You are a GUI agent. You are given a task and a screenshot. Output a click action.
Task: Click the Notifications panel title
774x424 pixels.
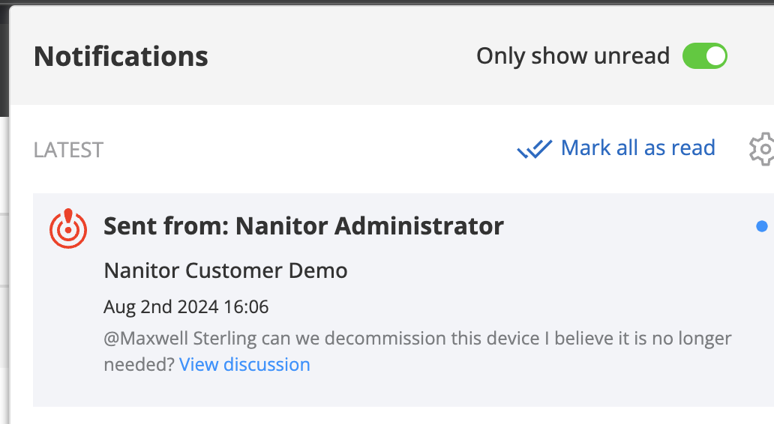121,56
